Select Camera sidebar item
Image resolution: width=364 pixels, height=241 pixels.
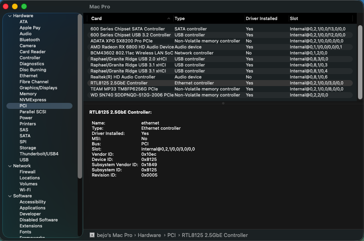pyautogui.click(x=28, y=46)
